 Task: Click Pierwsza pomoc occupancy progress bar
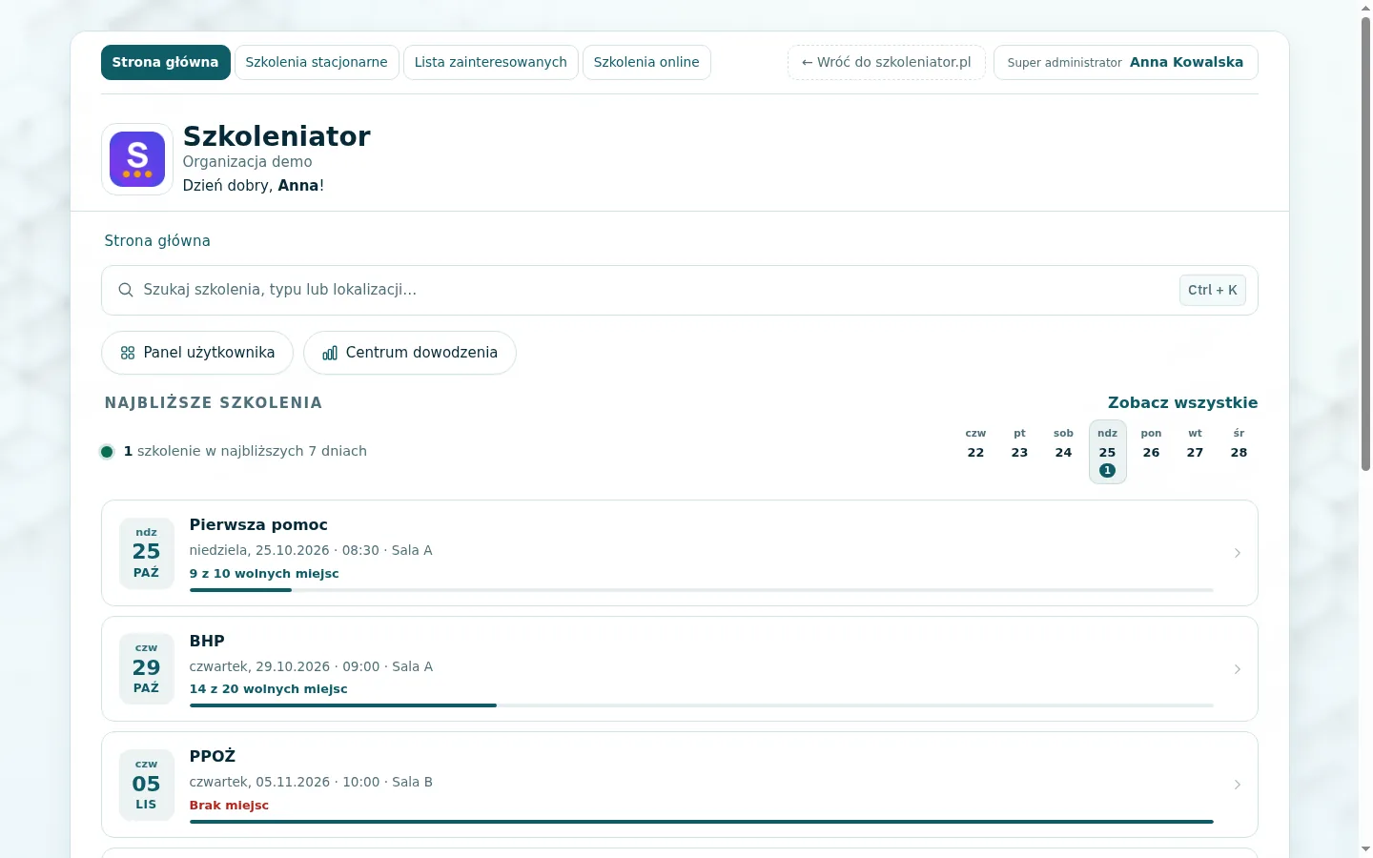(x=702, y=590)
